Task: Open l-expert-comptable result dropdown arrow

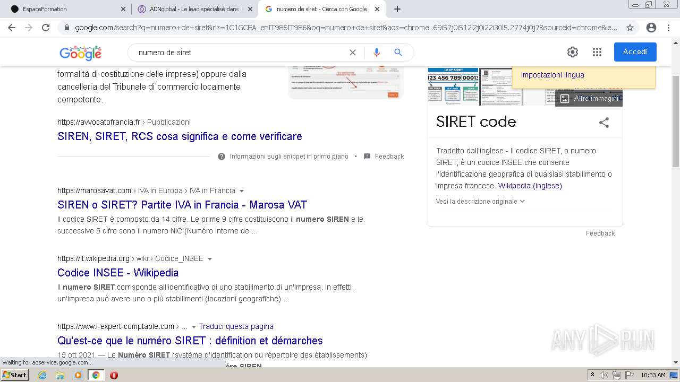Action: 193,327
